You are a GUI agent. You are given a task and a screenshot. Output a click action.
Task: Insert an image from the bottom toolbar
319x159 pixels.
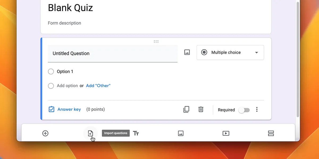pyautogui.click(x=181, y=133)
